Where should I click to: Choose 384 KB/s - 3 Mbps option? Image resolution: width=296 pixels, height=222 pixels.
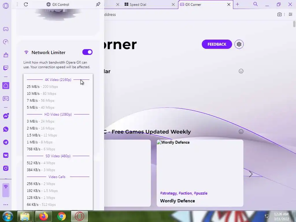(58, 170)
